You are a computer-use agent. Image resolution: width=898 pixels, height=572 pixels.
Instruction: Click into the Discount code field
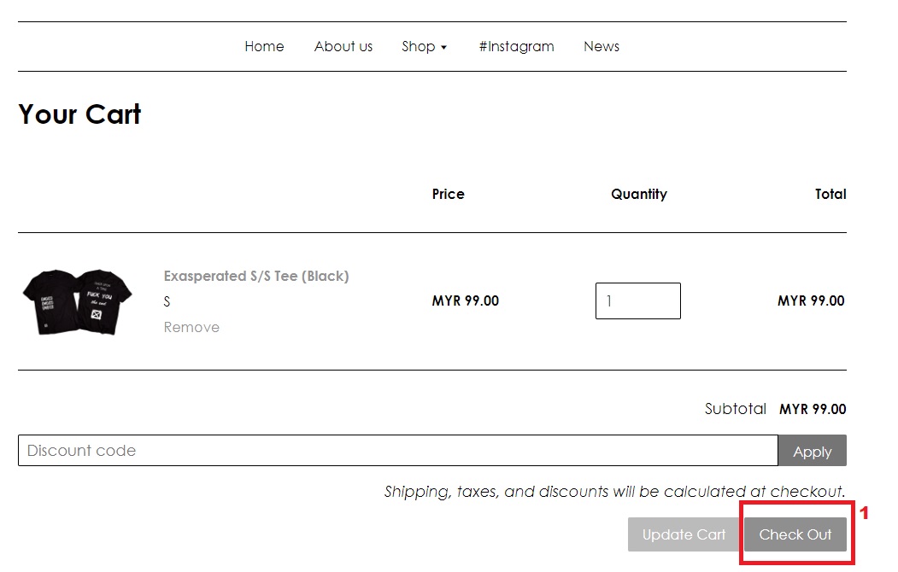[x=398, y=451]
